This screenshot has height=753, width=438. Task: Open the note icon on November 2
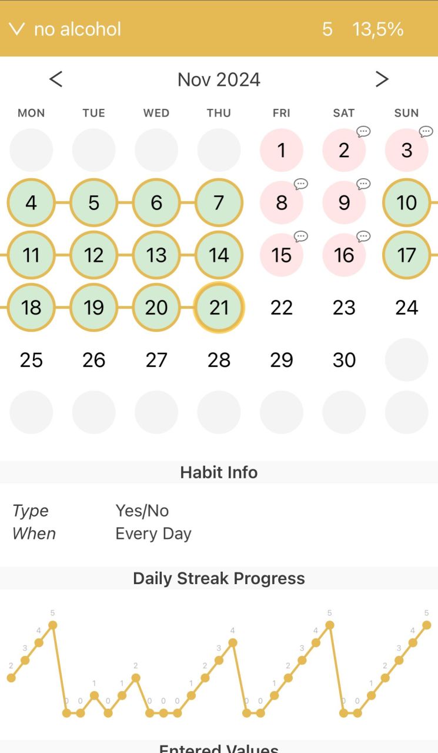pyautogui.click(x=363, y=132)
